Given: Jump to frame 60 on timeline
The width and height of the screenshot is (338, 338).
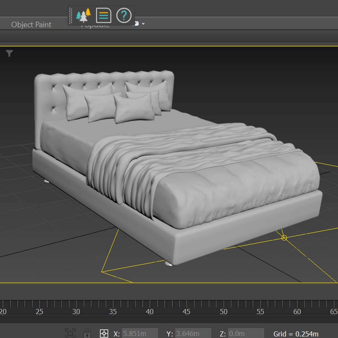Looking at the screenshot, I should tap(297, 312).
